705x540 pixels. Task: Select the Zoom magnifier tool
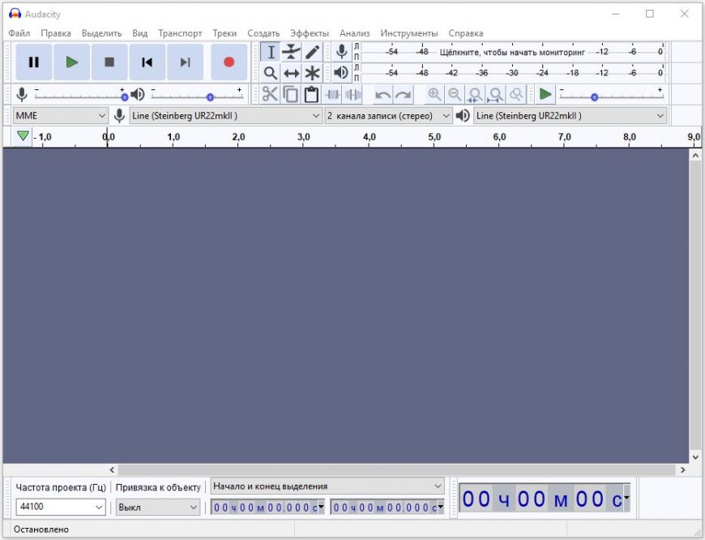[x=271, y=73]
